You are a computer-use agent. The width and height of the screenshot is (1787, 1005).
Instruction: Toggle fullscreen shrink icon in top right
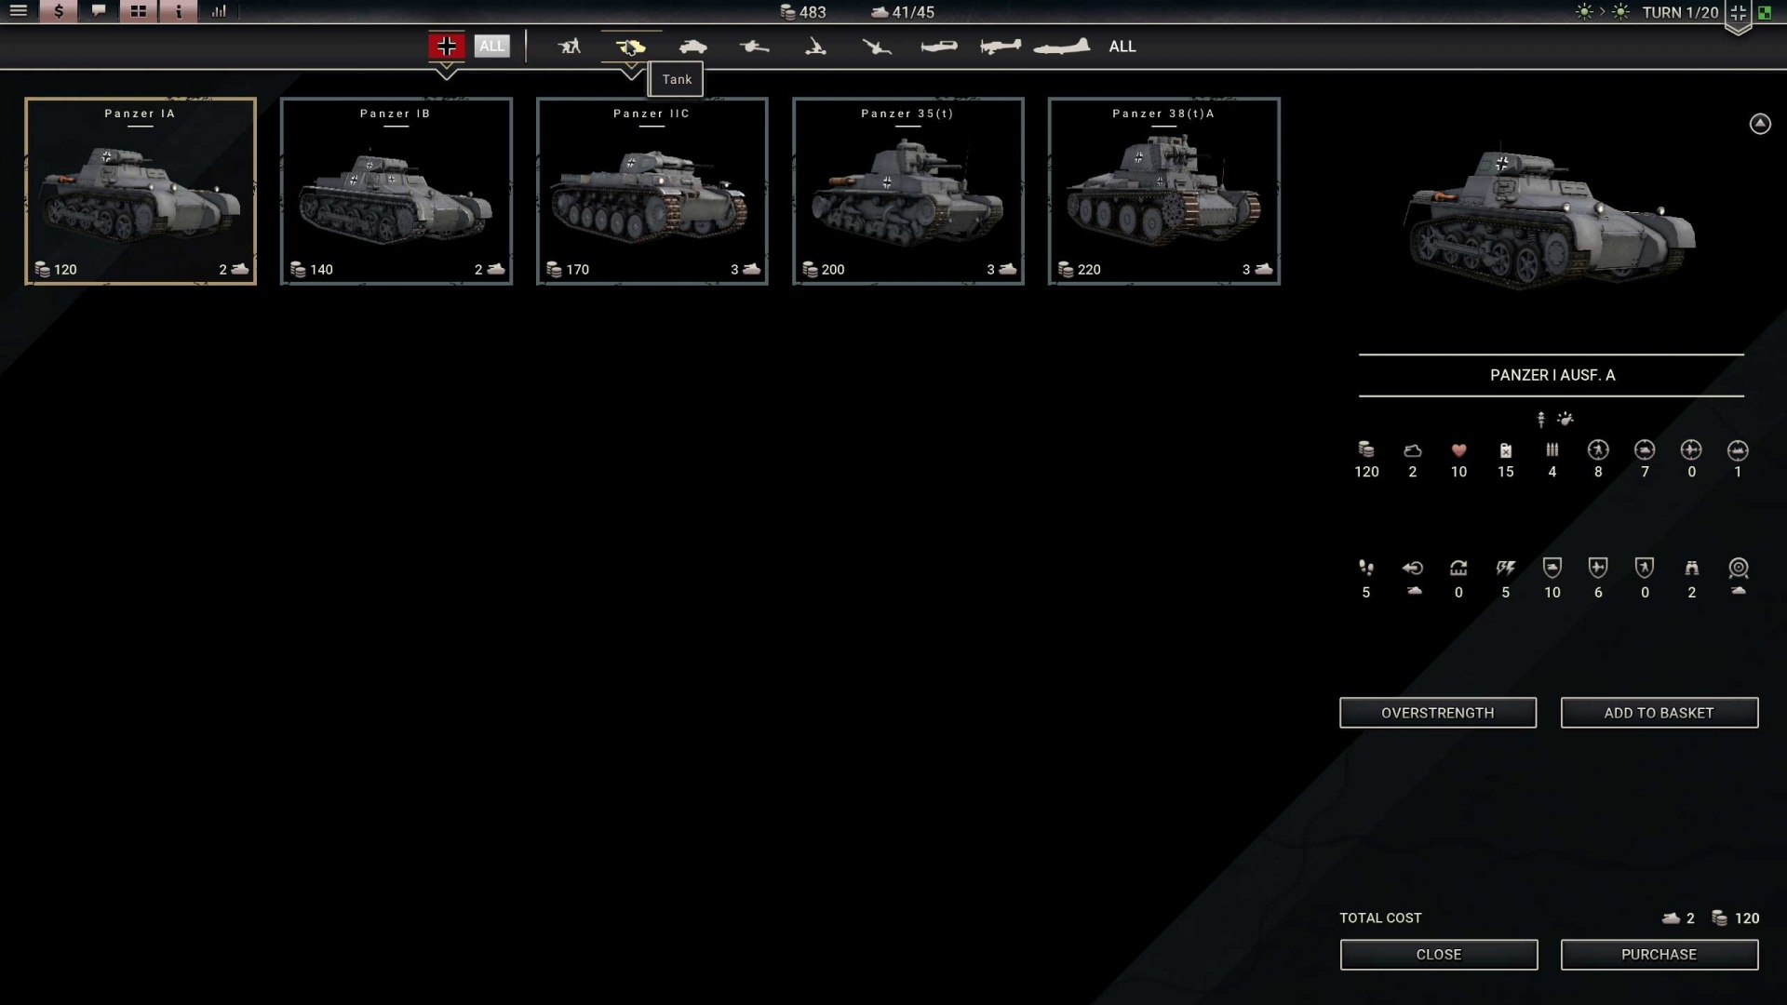click(1738, 13)
